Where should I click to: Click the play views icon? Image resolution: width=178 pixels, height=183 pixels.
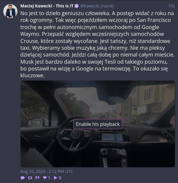pos(55,178)
